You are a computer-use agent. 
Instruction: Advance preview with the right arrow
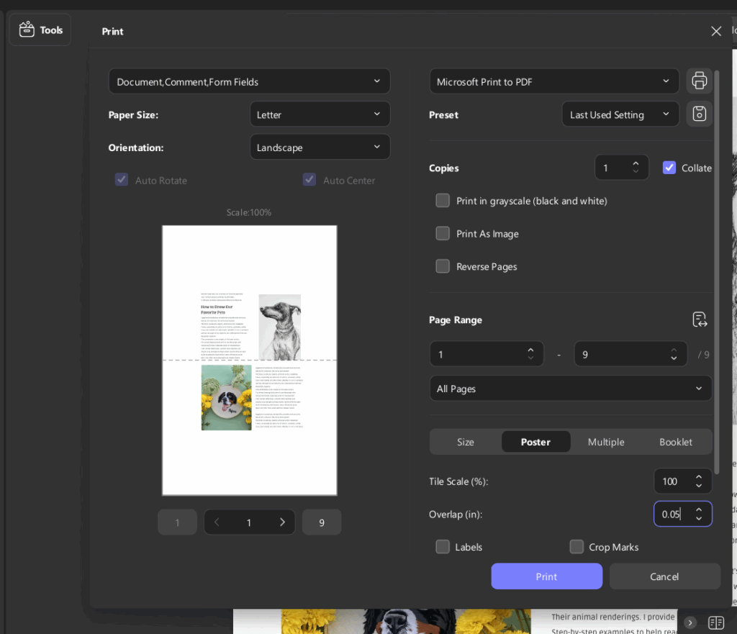(x=282, y=522)
